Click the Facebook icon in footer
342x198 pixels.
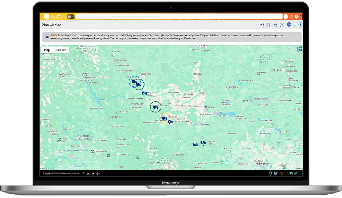point(83,173)
